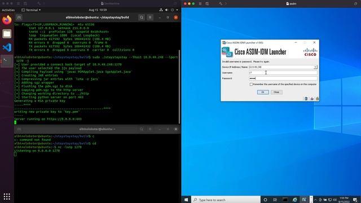Screen dimensions: 361x203
Task: Launch Visual Studio Code from the dock
Action: tap(7, 47)
